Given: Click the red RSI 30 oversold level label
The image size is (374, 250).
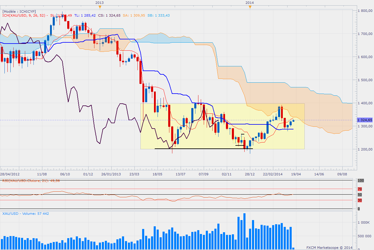Looking at the screenshot, I should coord(360,201).
